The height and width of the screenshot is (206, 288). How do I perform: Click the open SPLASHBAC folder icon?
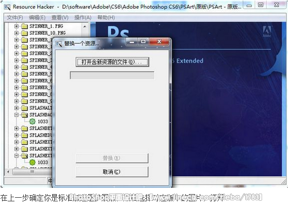(24, 115)
